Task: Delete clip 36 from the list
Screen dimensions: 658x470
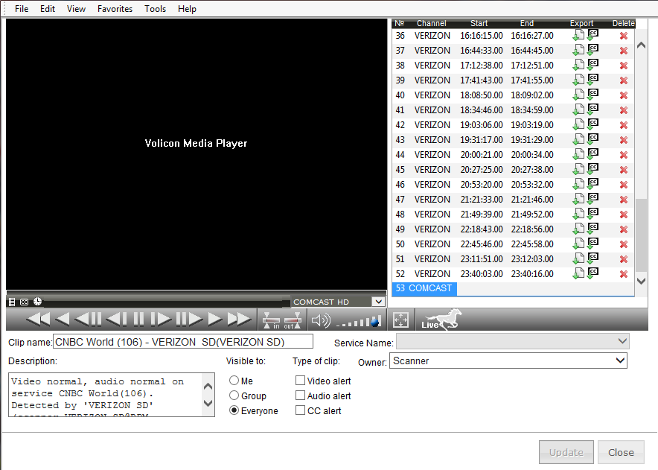Action: click(x=624, y=36)
